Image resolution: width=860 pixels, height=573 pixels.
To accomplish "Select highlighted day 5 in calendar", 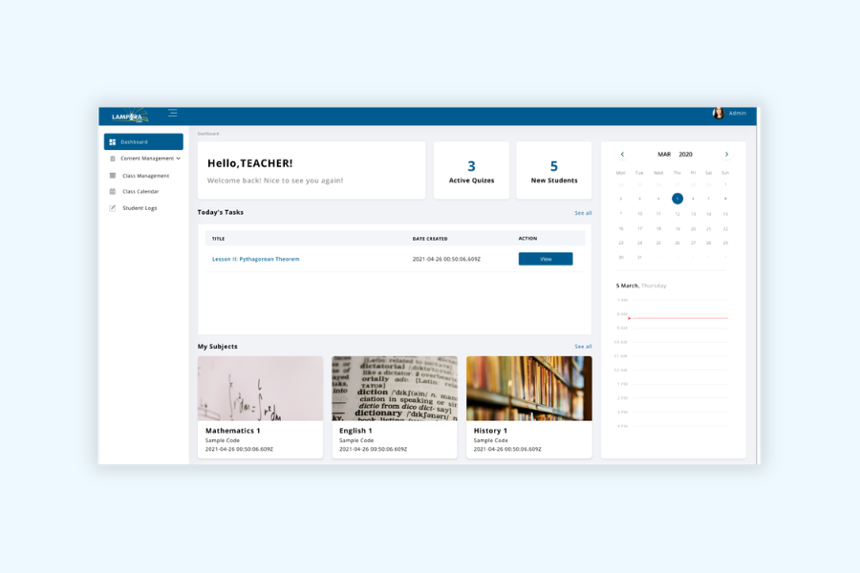I will click(677, 199).
